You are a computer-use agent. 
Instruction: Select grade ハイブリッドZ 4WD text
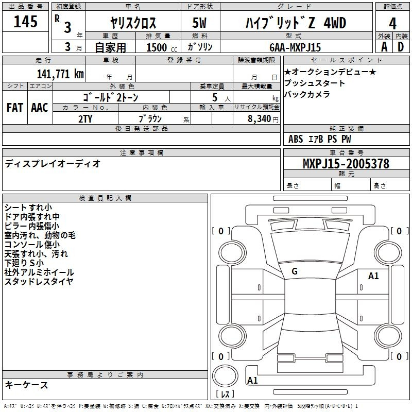pyautogui.click(x=296, y=23)
